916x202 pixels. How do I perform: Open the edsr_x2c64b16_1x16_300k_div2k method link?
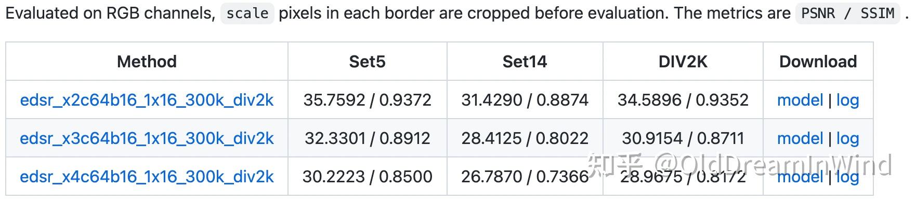tap(147, 100)
